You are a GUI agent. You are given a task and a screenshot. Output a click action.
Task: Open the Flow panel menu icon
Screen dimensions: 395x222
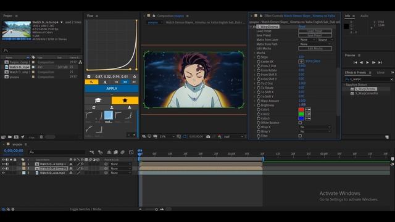pos(97,16)
